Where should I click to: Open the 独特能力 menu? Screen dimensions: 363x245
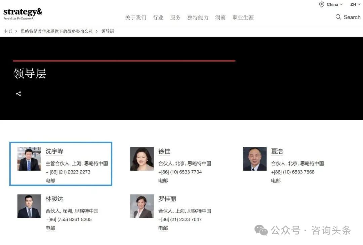point(198,17)
